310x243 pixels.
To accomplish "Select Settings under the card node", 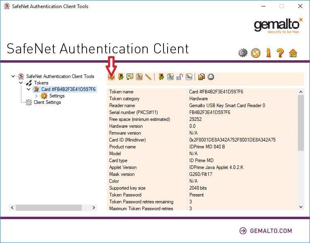I will 57,96.
